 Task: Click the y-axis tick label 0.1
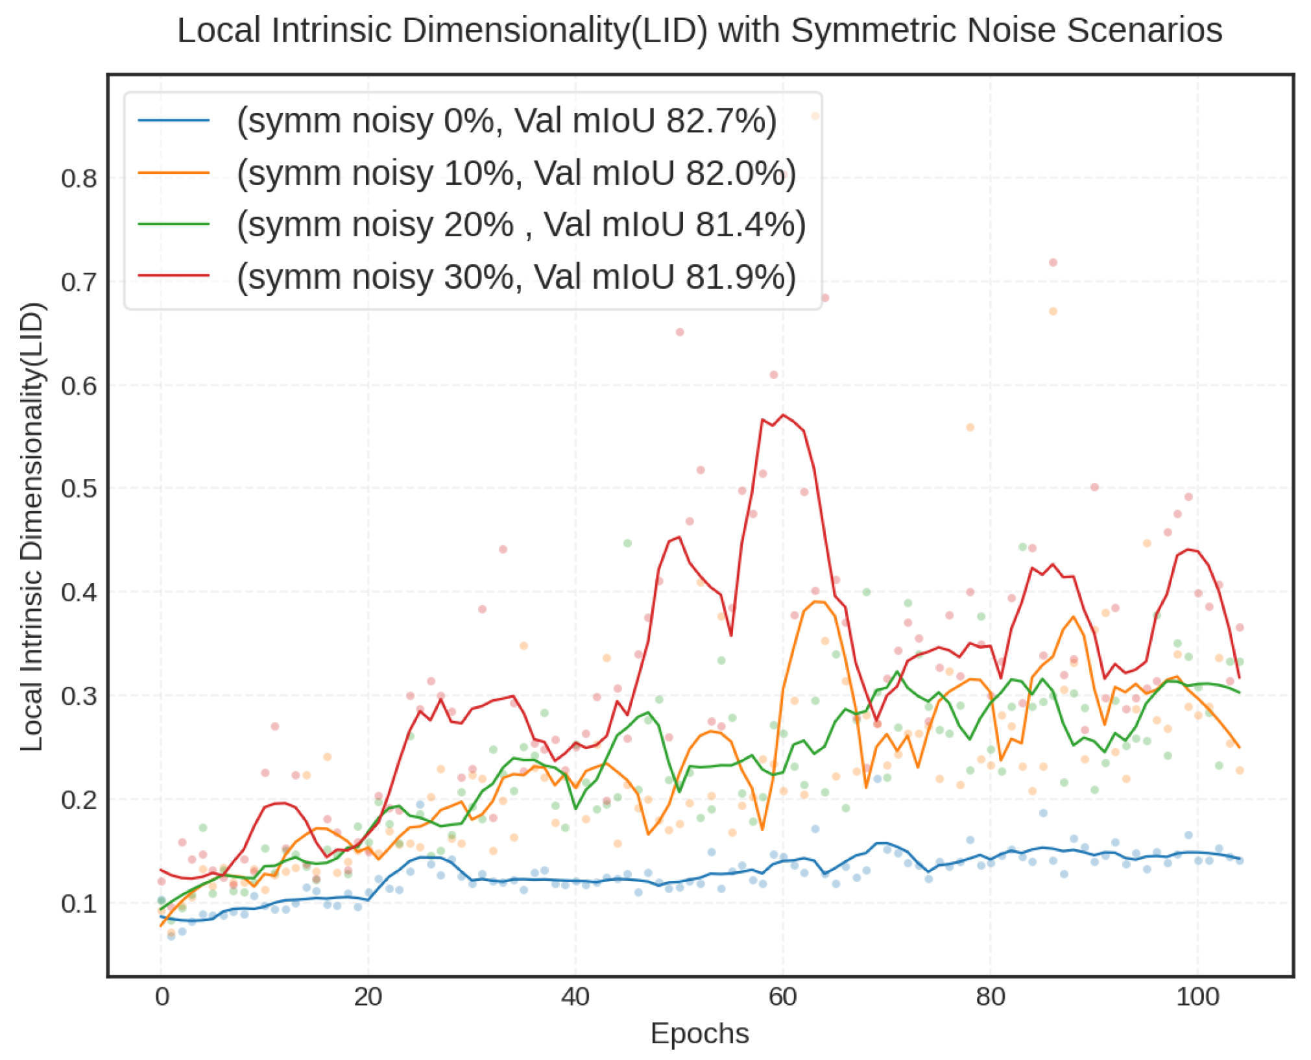pyautogui.click(x=79, y=903)
